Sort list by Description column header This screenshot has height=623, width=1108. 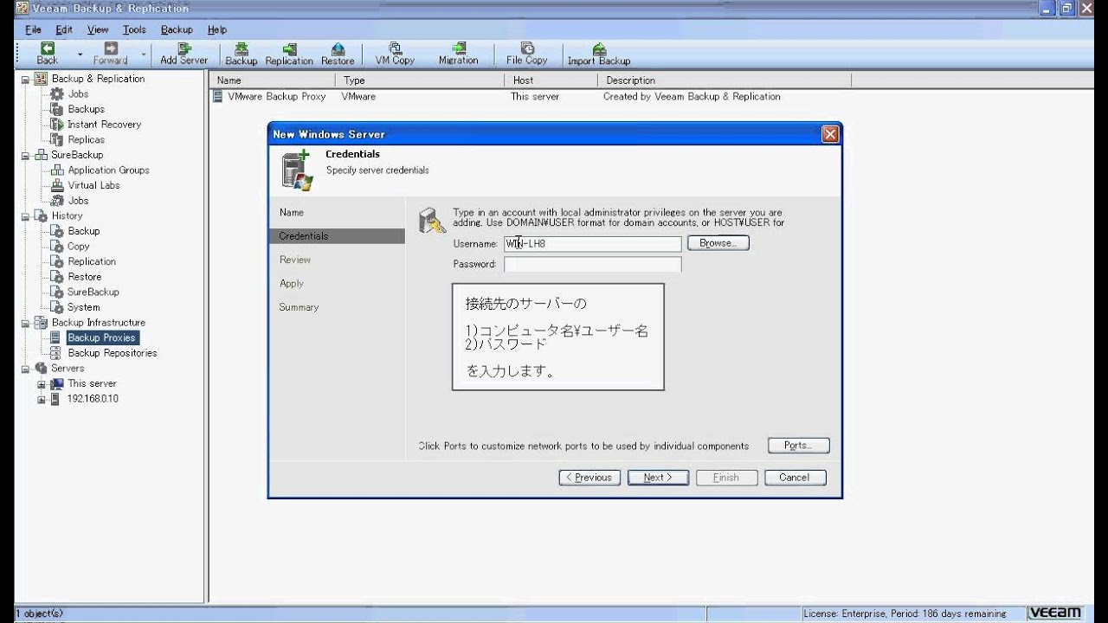725,80
